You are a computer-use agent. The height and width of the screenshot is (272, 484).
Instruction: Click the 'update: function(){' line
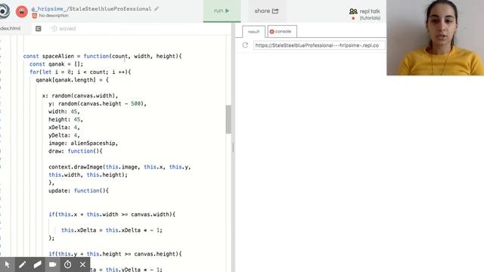(x=79, y=190)
